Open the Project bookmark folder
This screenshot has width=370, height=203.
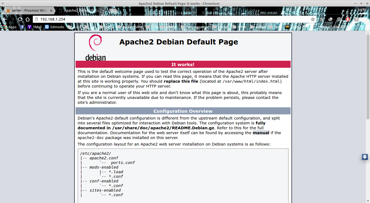[x=221, y=27]
